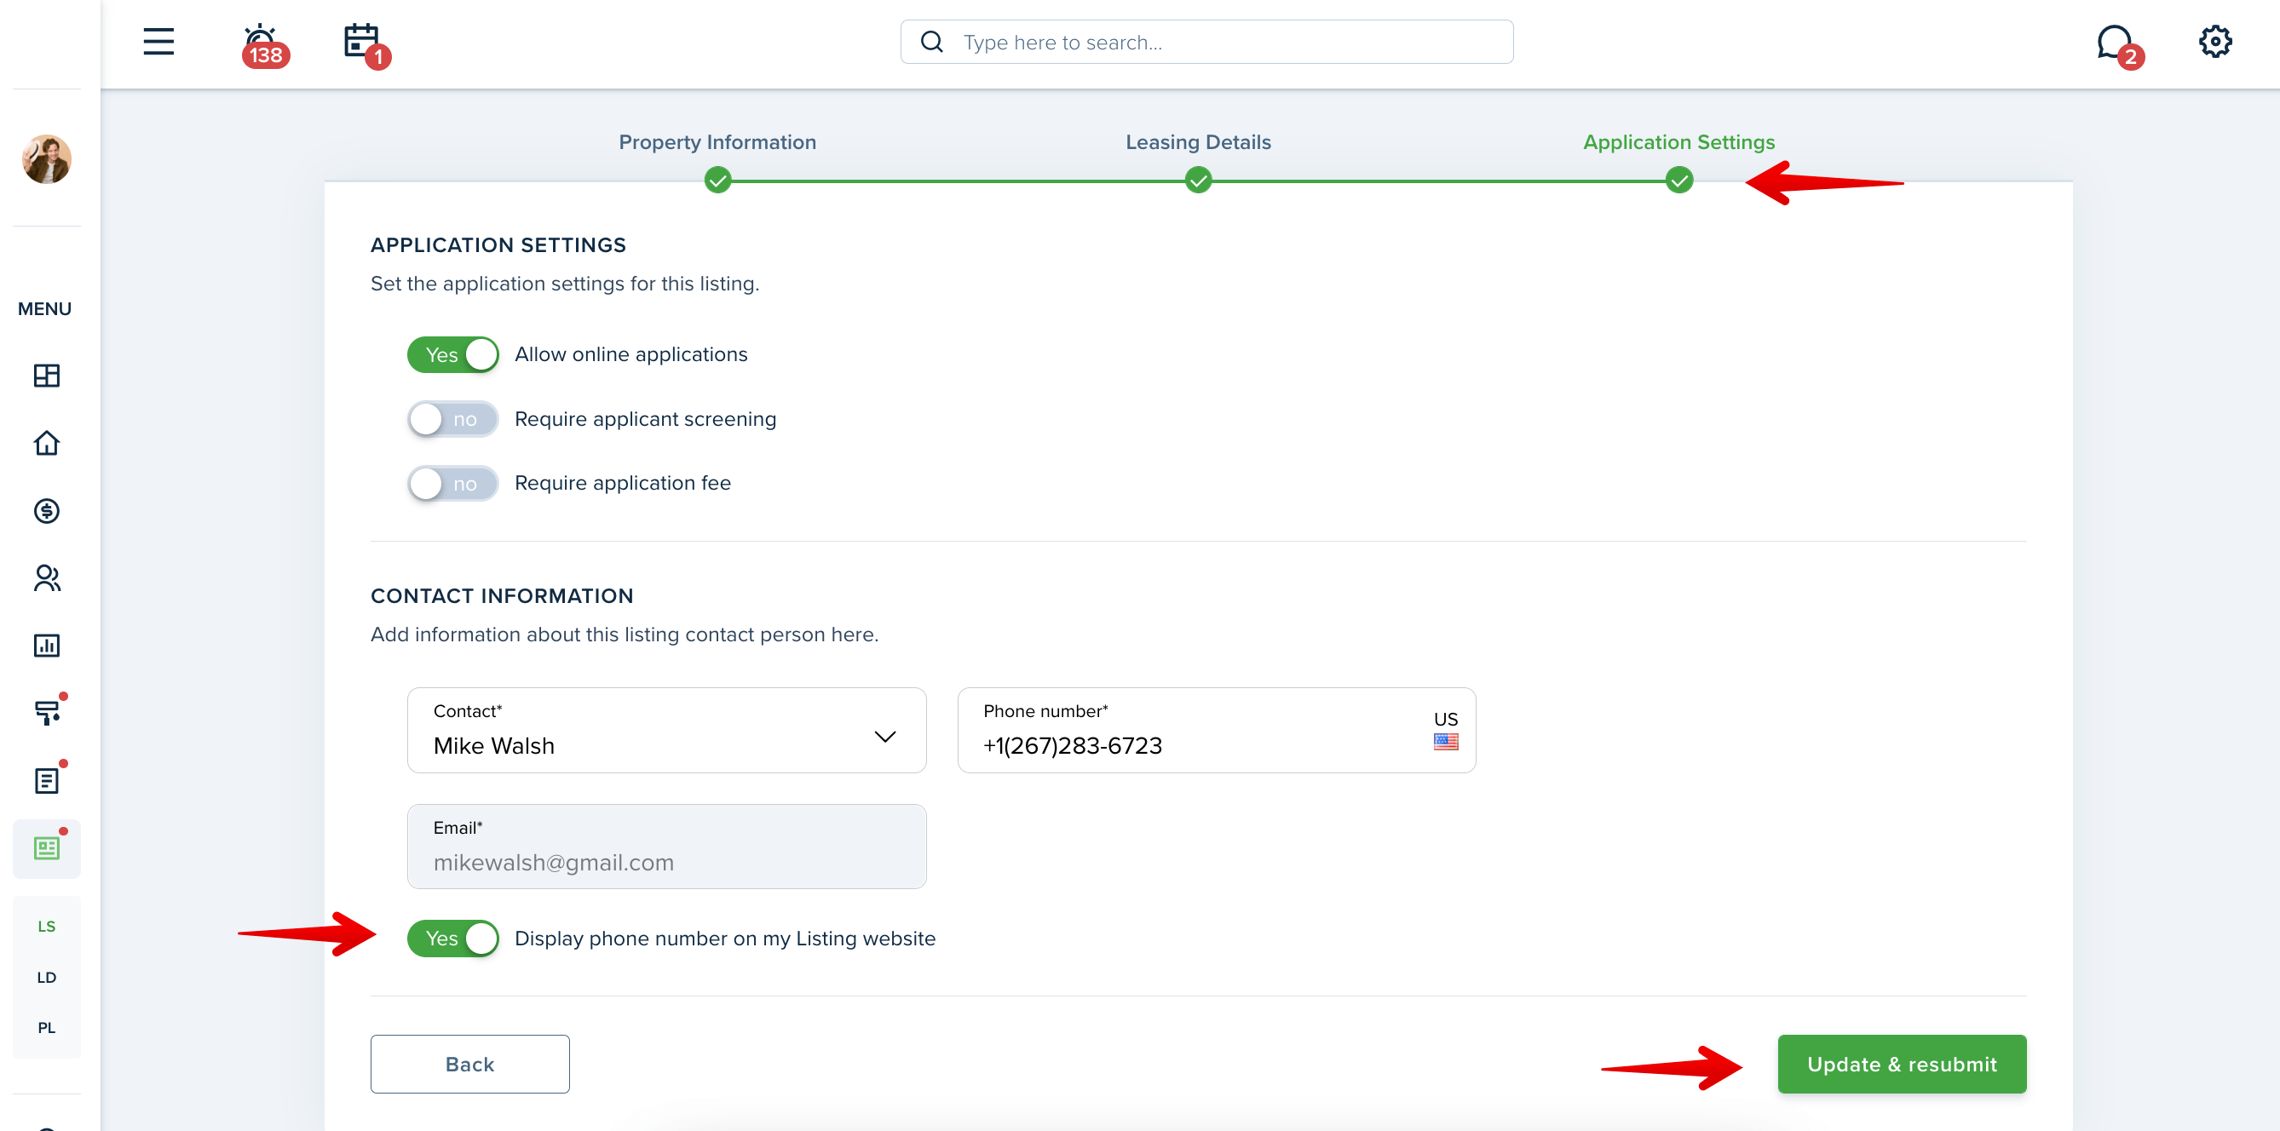Click the Application Settings checkmark marker

click(x=1678, y=181)
